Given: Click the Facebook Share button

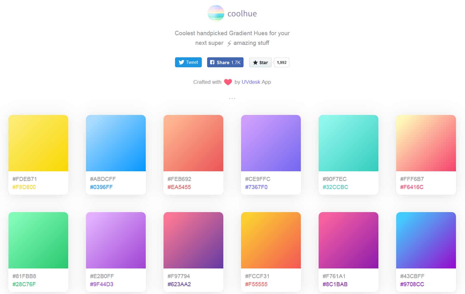Looking at the screenshot, I should pos(225,62).
